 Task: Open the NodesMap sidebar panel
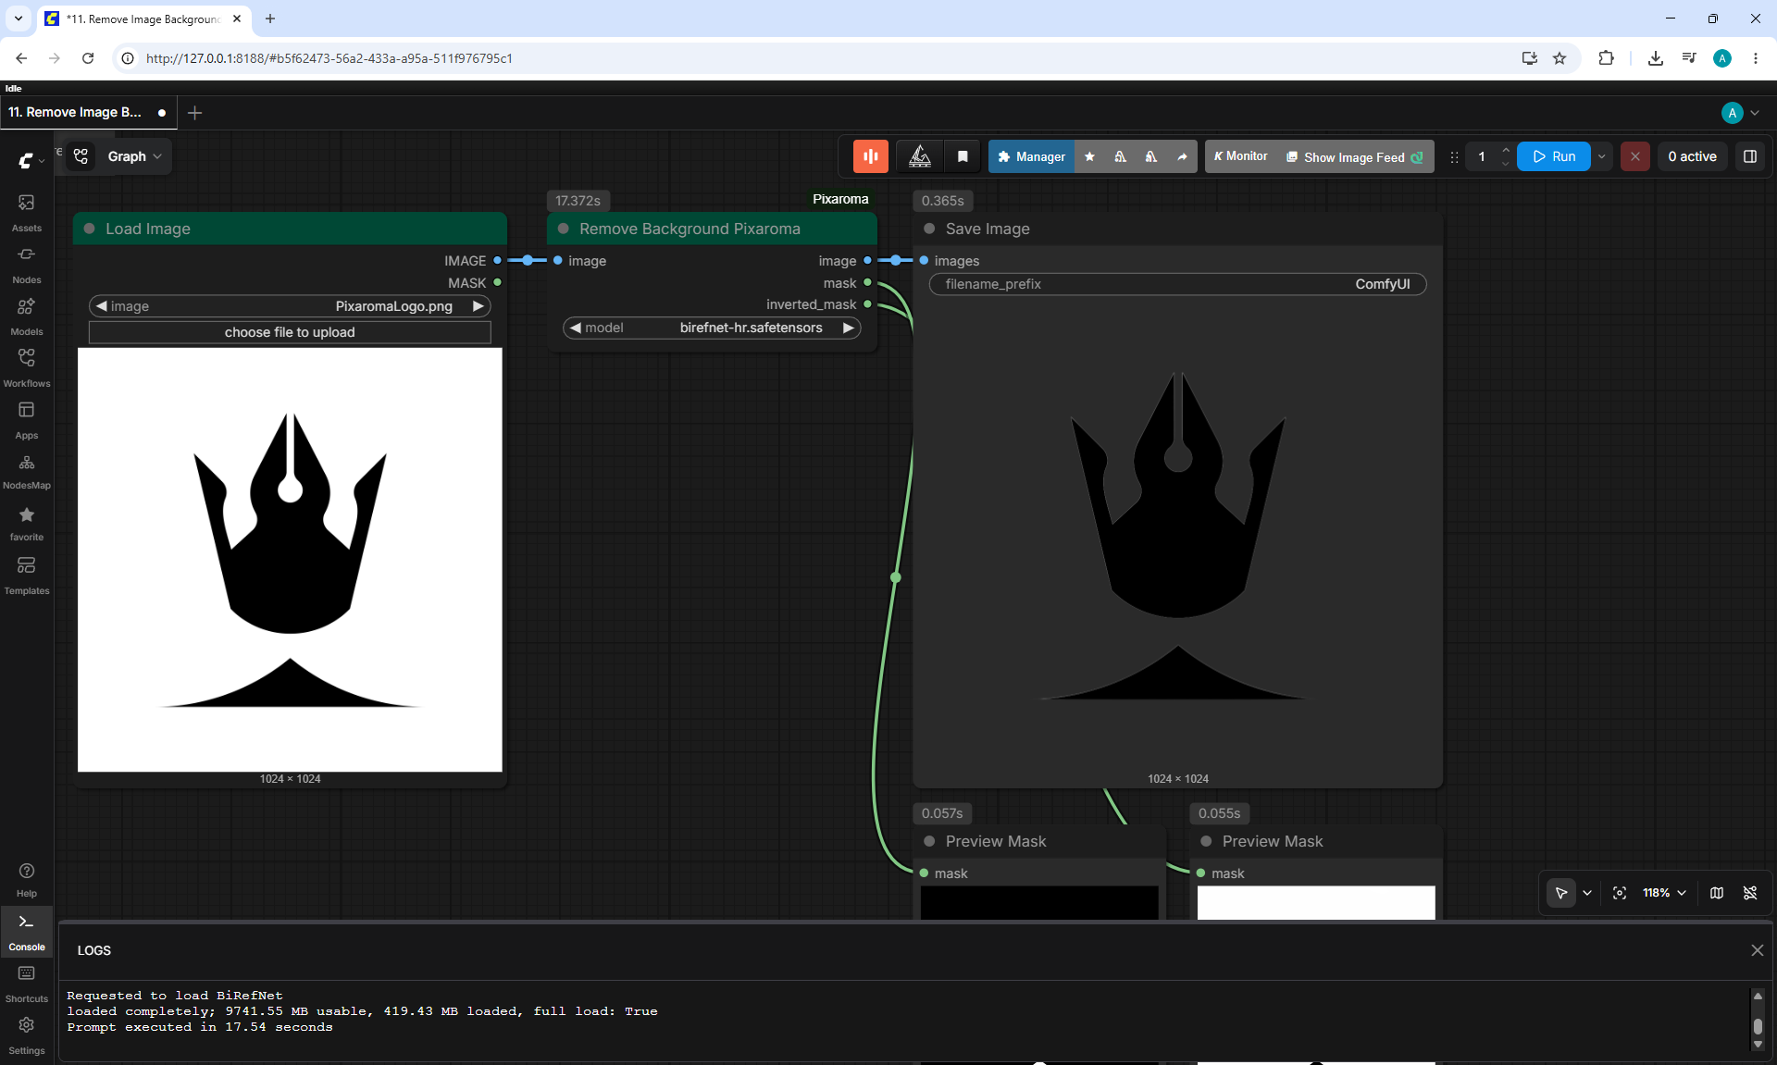coord(26,471)
